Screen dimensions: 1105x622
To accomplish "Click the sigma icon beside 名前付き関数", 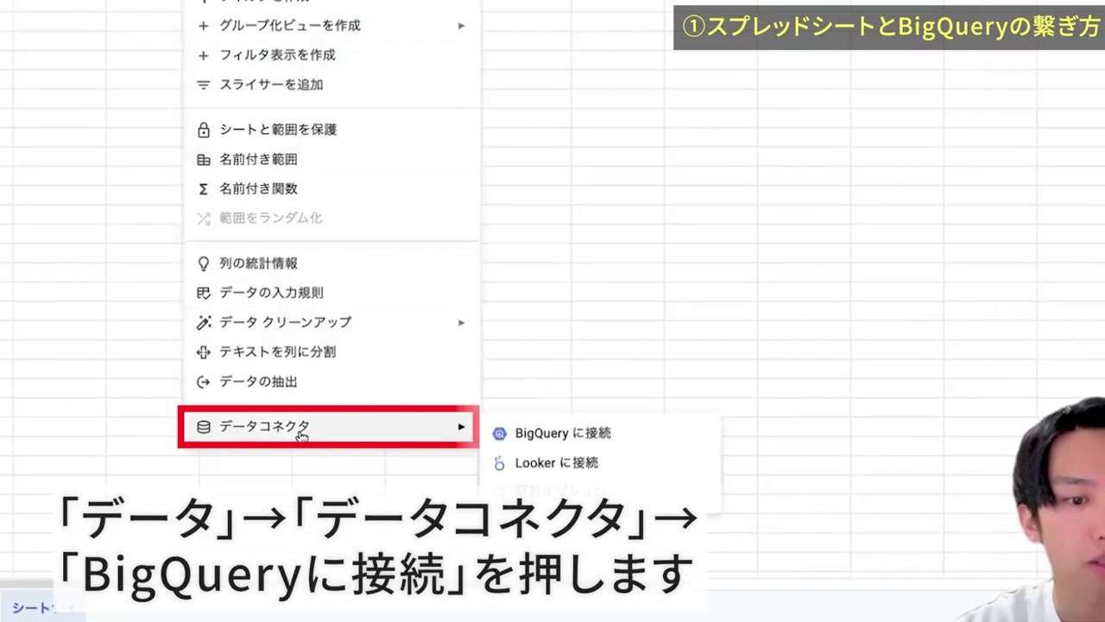I will coord(204,188).
